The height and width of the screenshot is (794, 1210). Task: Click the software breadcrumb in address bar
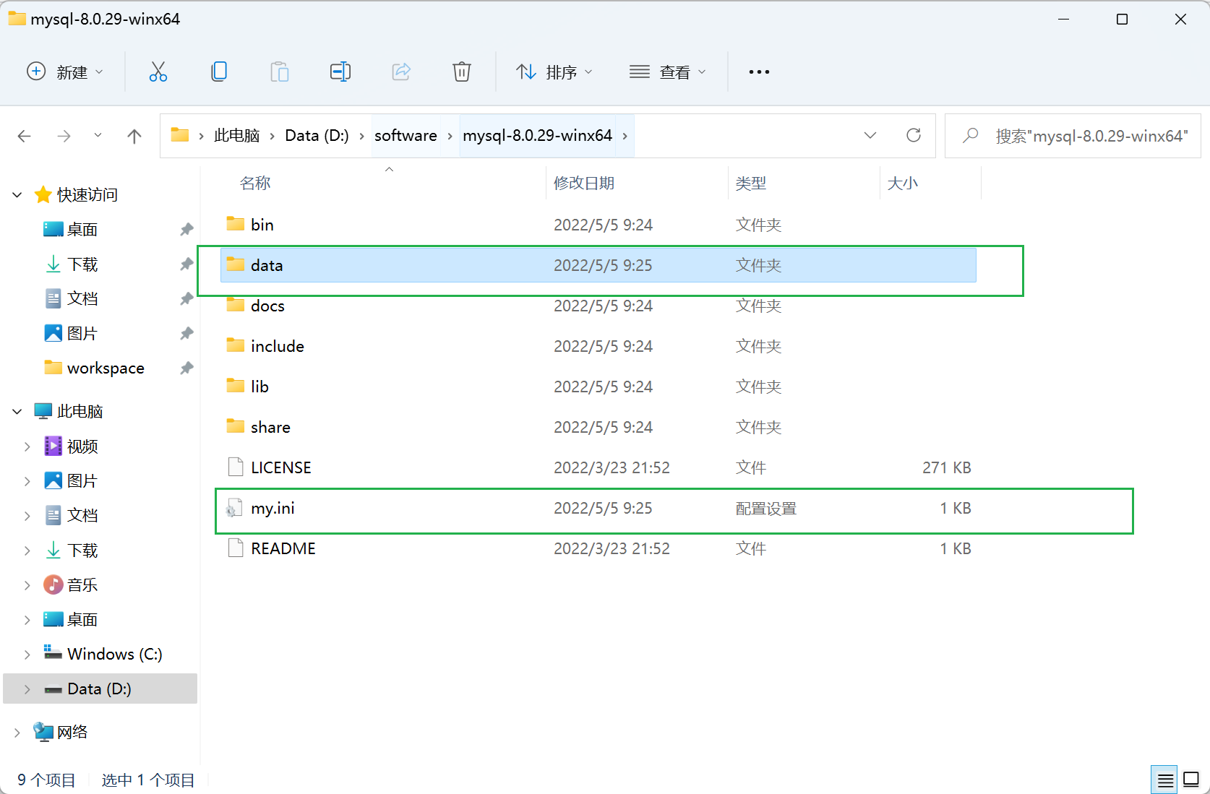pos(406,136)
